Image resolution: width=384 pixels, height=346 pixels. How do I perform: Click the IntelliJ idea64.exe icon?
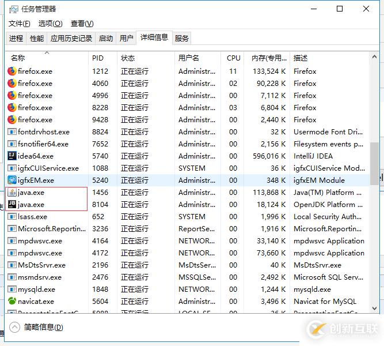coord(12,156)
